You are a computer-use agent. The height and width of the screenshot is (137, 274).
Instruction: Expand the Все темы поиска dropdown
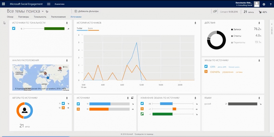click(42, 12)
